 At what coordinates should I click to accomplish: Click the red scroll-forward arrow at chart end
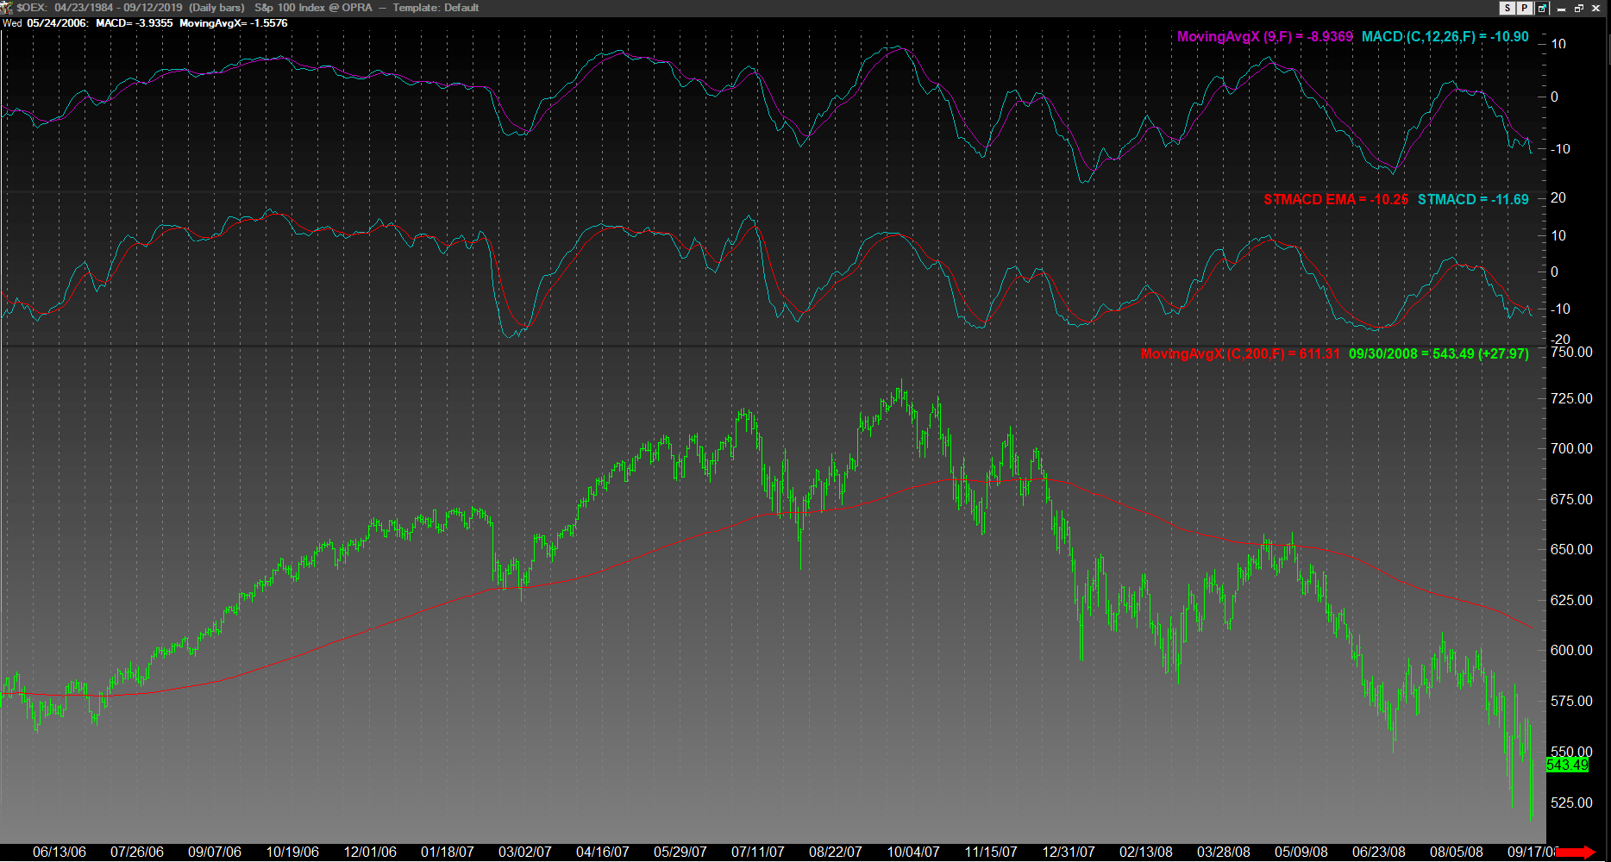point(1577,852)
